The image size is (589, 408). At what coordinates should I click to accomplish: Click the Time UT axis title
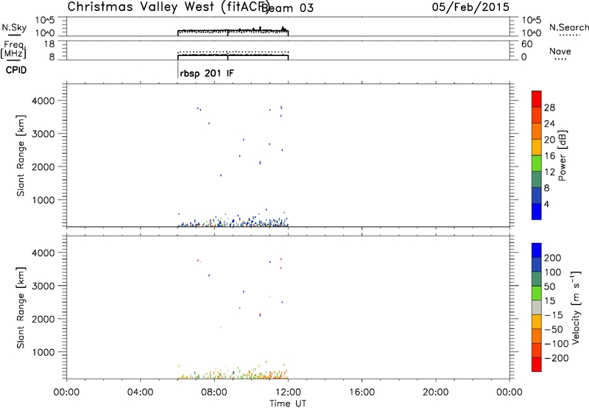[x=288, y=404]
